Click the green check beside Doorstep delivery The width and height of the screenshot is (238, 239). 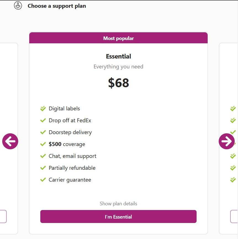43,132
